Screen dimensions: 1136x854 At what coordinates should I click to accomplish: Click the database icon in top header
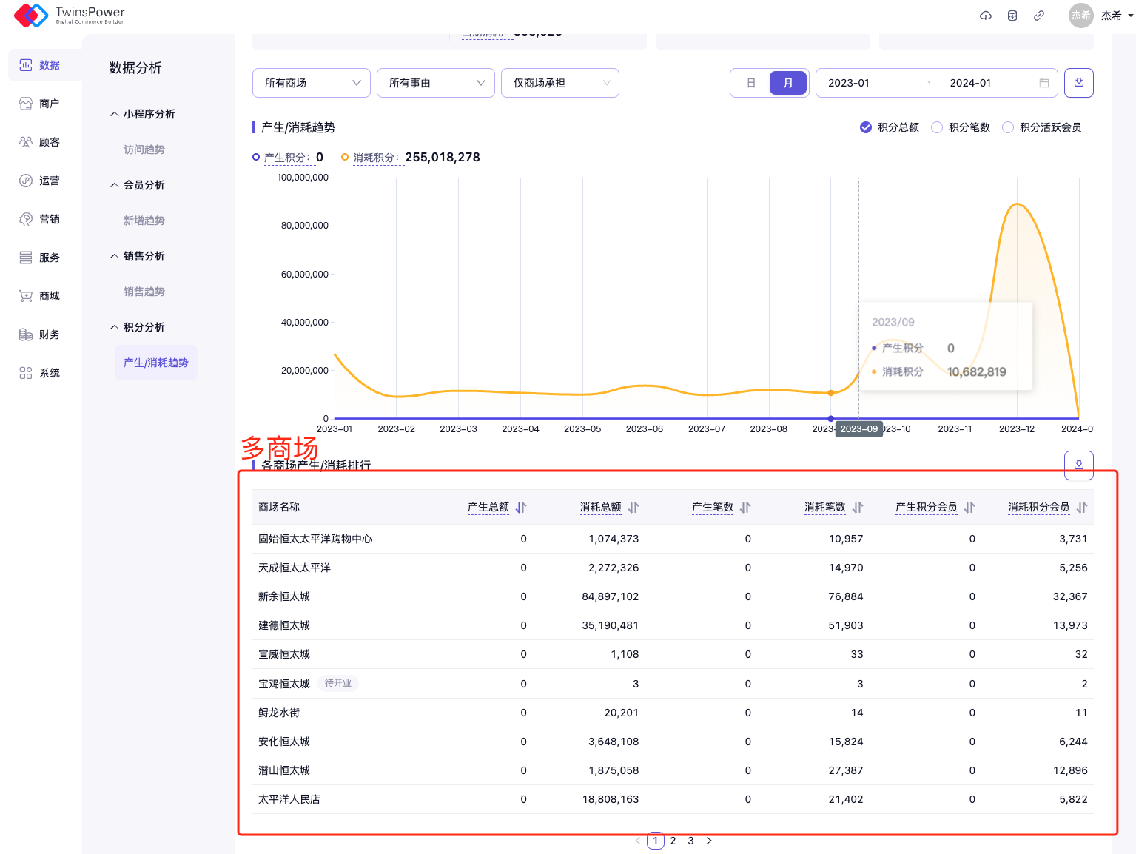pos(1012,16)
